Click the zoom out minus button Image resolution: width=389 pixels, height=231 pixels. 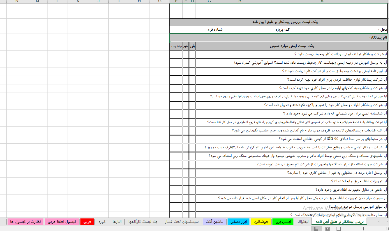pos(346,229)
